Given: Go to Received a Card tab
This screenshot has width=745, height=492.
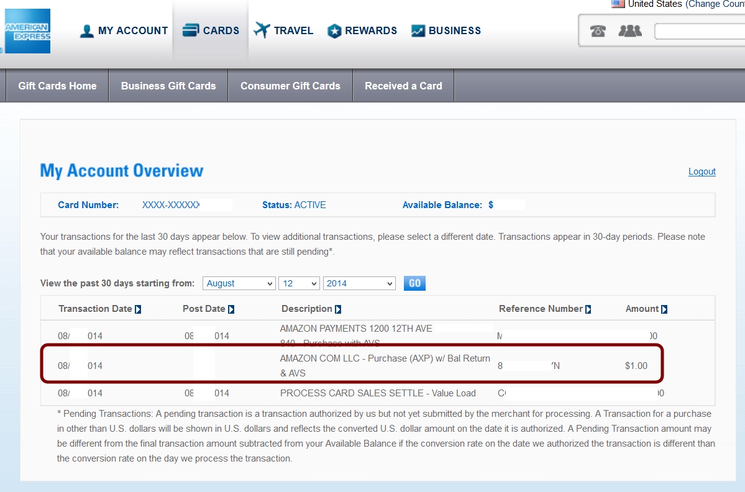Looking at the screenshot, I should click(x=403, y=86).
